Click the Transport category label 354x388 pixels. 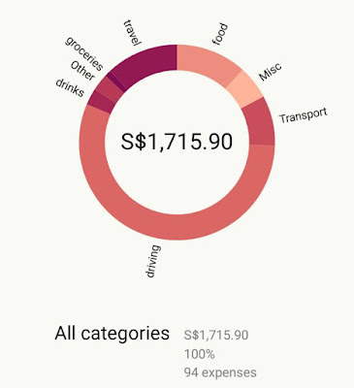coord(304,115)
